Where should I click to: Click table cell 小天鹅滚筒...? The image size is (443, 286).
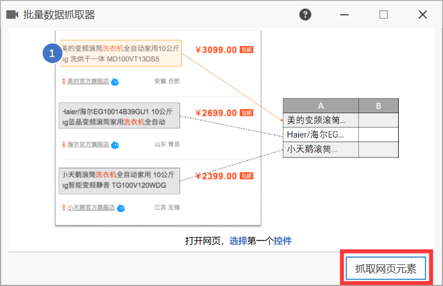(x=321, y=149)
